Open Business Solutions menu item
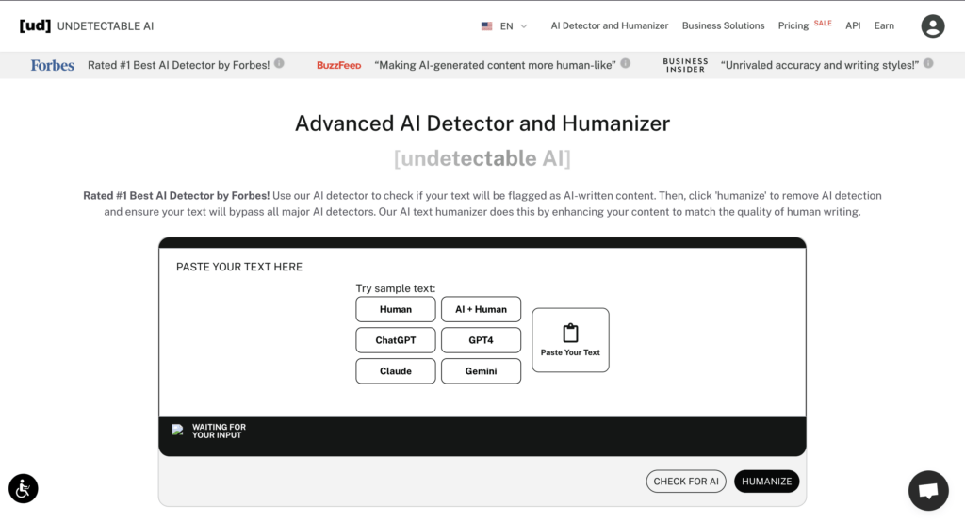965x523 pixels. click(x=723, y=25)
